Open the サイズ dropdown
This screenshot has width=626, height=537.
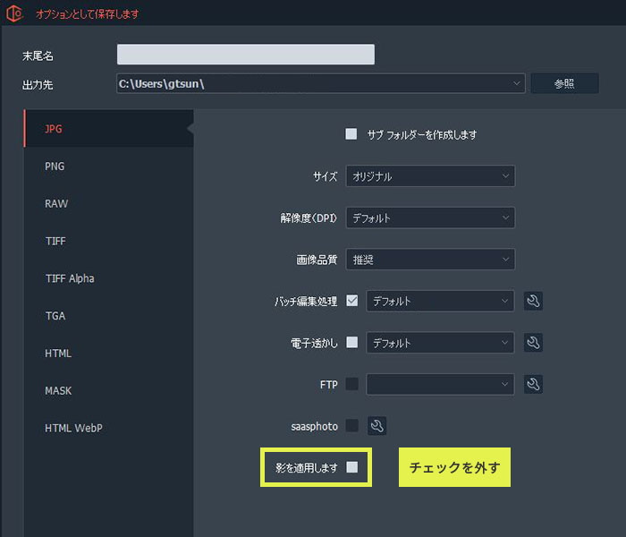click(430, 176)
